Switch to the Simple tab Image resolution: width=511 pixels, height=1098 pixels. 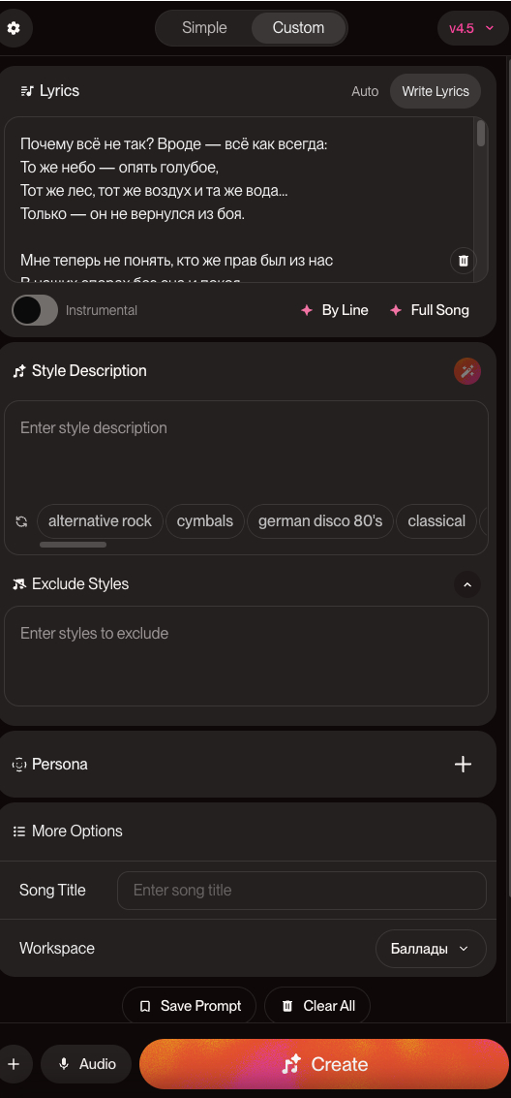coord(204,28)
